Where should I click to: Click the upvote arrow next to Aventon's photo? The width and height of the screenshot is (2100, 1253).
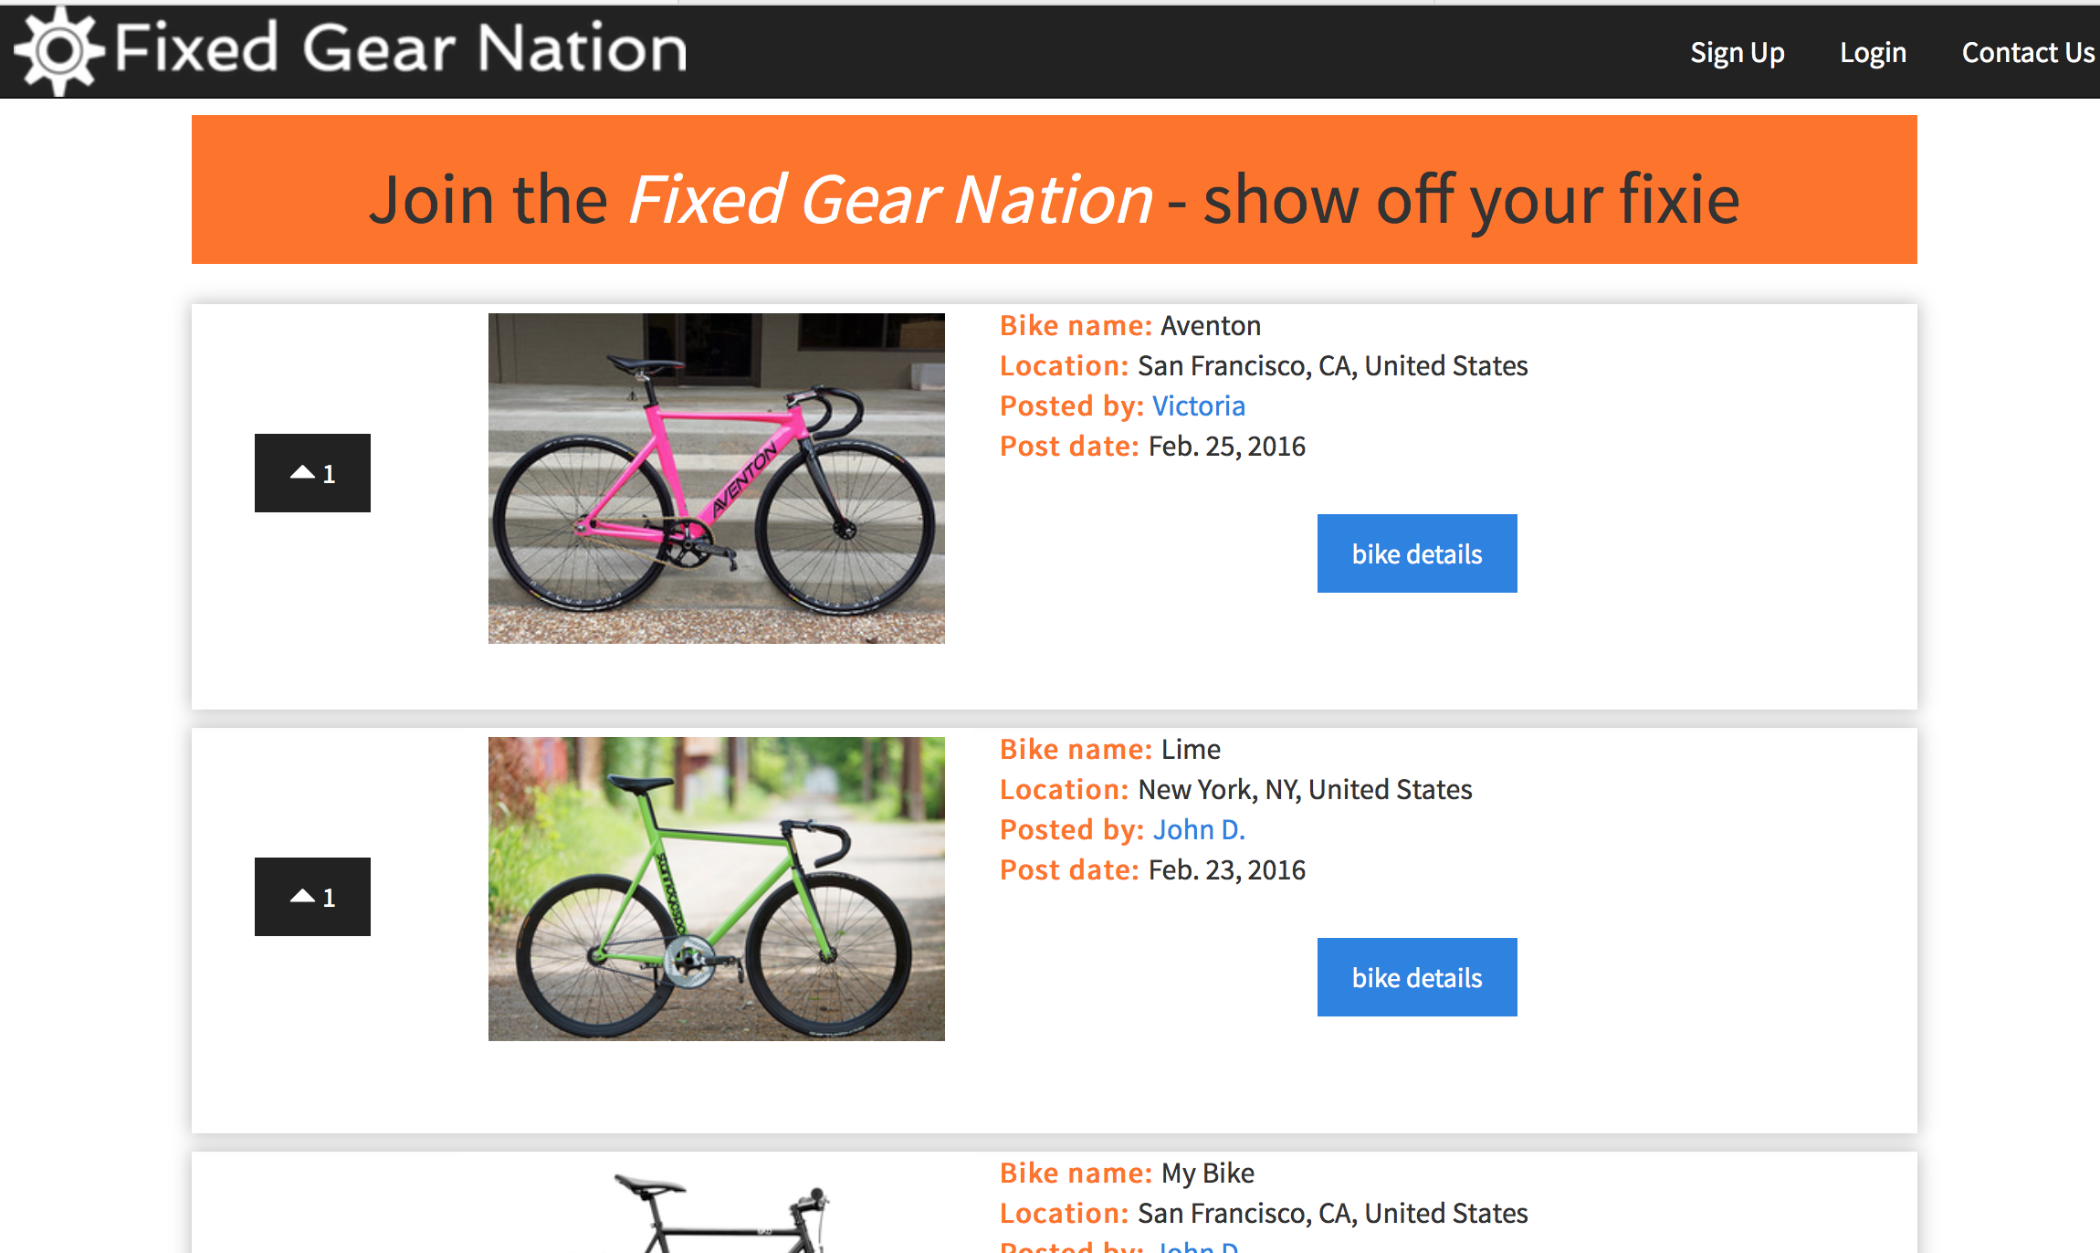(x=303, y=473)
